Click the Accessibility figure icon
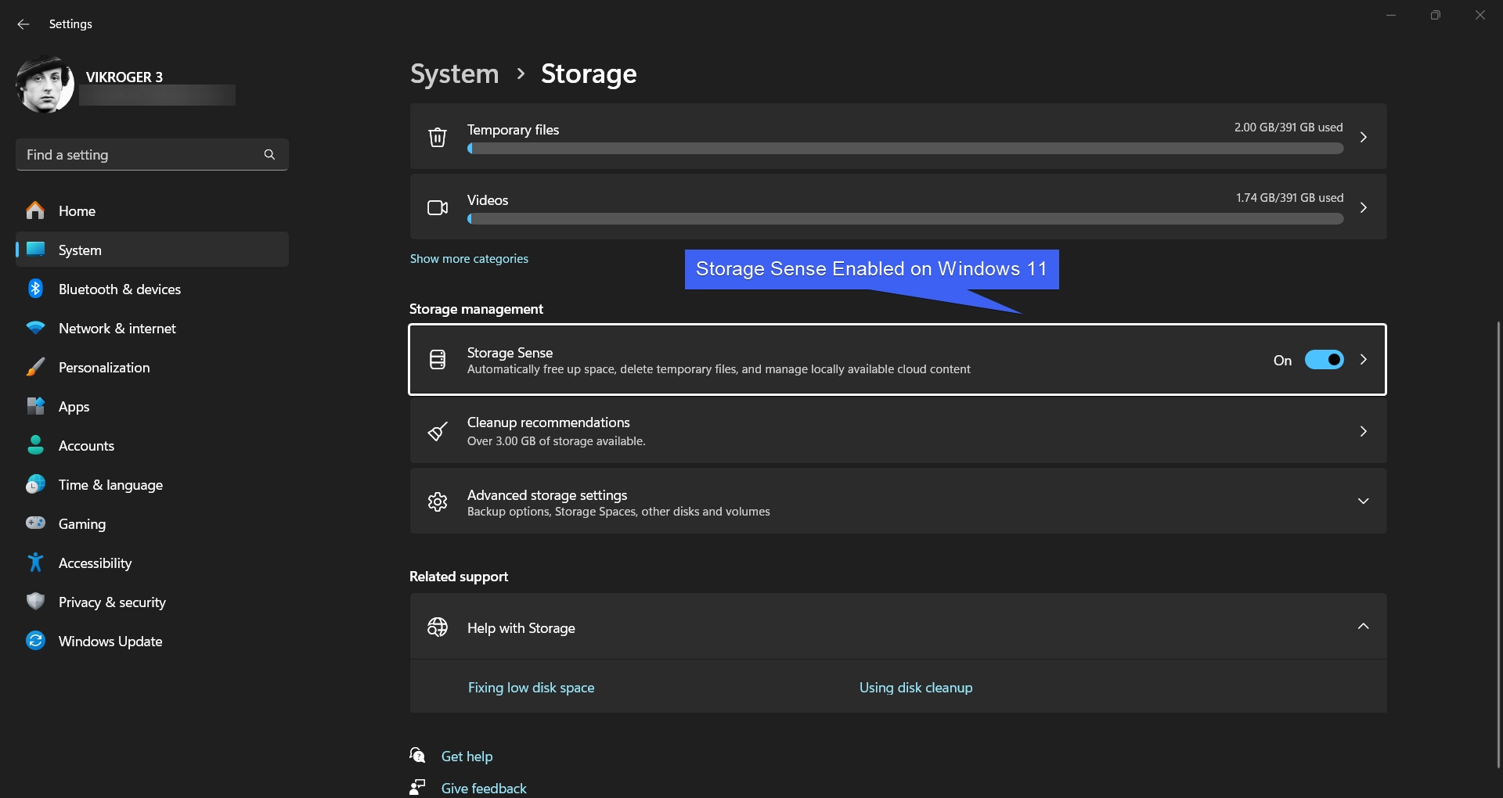The height and width of the screenshot is (798, 1503). (x=35, y=563)
